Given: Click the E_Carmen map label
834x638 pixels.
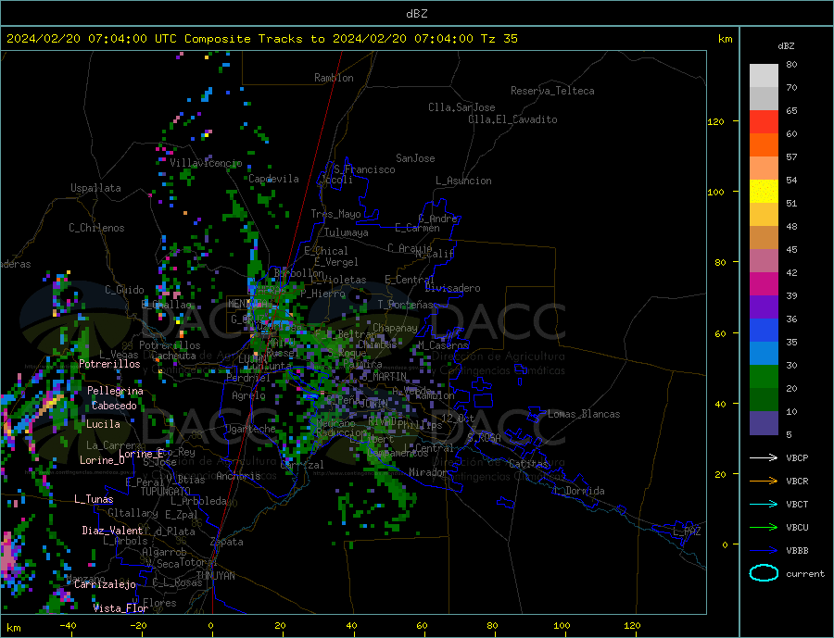Looking at the screenshot, I should (417, 228).
